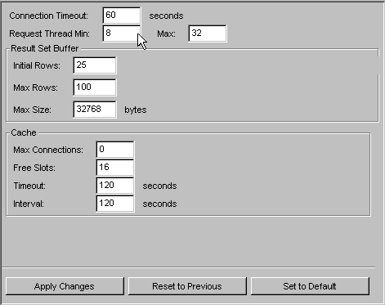This screenshot has height=305, width=385.
Task: Click the Free Slots input field
Action: [x=115, y=168]
